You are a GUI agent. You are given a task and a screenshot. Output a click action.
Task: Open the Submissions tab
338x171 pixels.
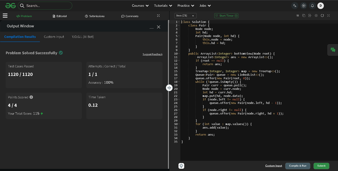95,16
